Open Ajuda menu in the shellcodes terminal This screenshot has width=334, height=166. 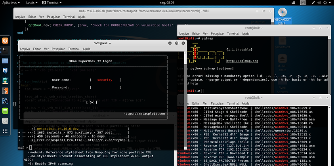click(x=246, y=103)
